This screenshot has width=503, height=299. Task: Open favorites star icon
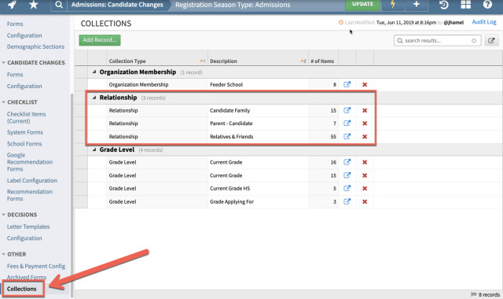[33, 5]
